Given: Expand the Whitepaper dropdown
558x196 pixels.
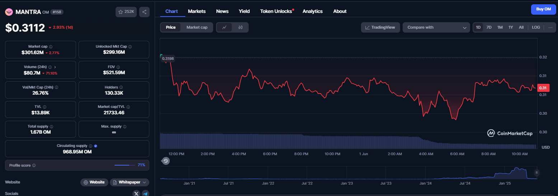Looking at the screenshot, I should pyautogui.click(x=130, y=182).
